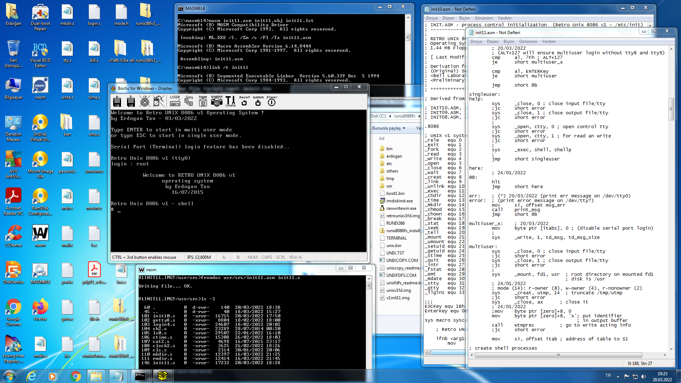Image resolution: width=681 pixels, height=383 pixels.
Task: Click the Suspend icon in Bochs toolbar
Action: (258, 101)
